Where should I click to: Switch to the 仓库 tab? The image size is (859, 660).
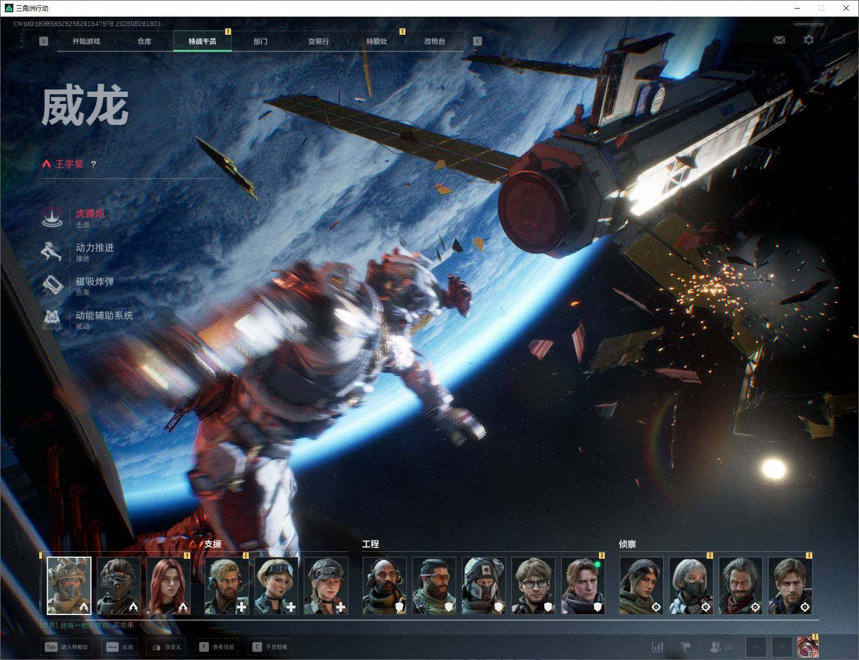pyautogui.click(x=144, y=41)
